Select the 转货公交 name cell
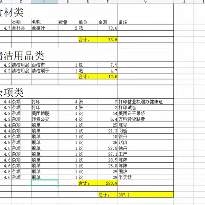This screenshot has width=205, height=205. coord(44,119)
